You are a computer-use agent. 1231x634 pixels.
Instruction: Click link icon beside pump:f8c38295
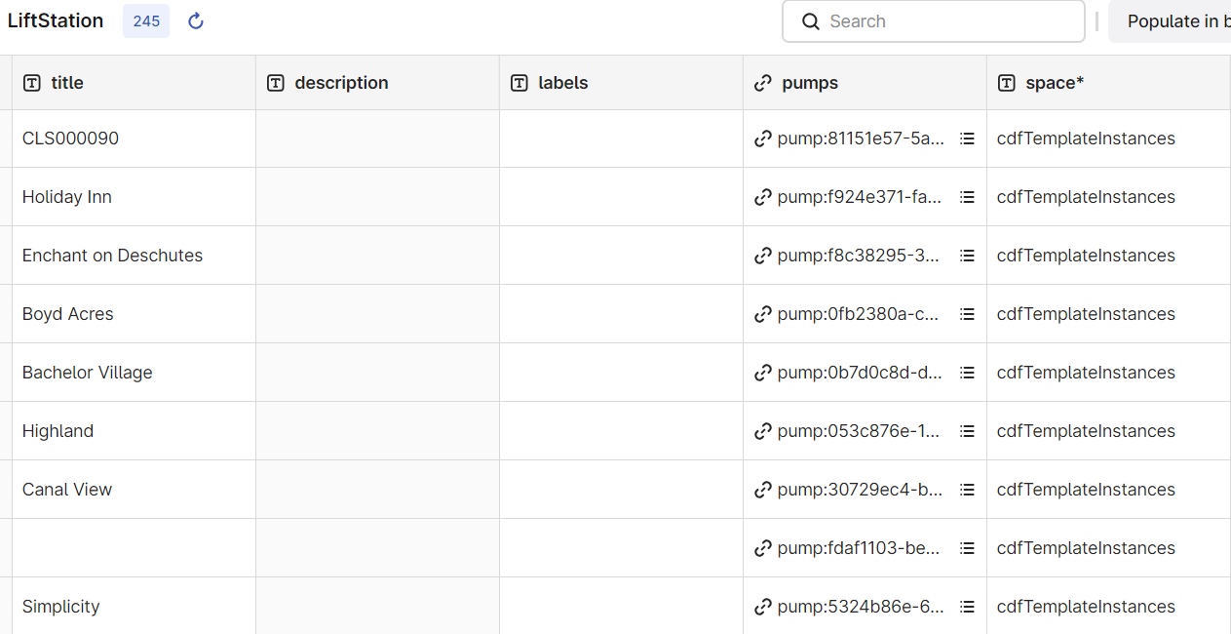pos(763,256)
